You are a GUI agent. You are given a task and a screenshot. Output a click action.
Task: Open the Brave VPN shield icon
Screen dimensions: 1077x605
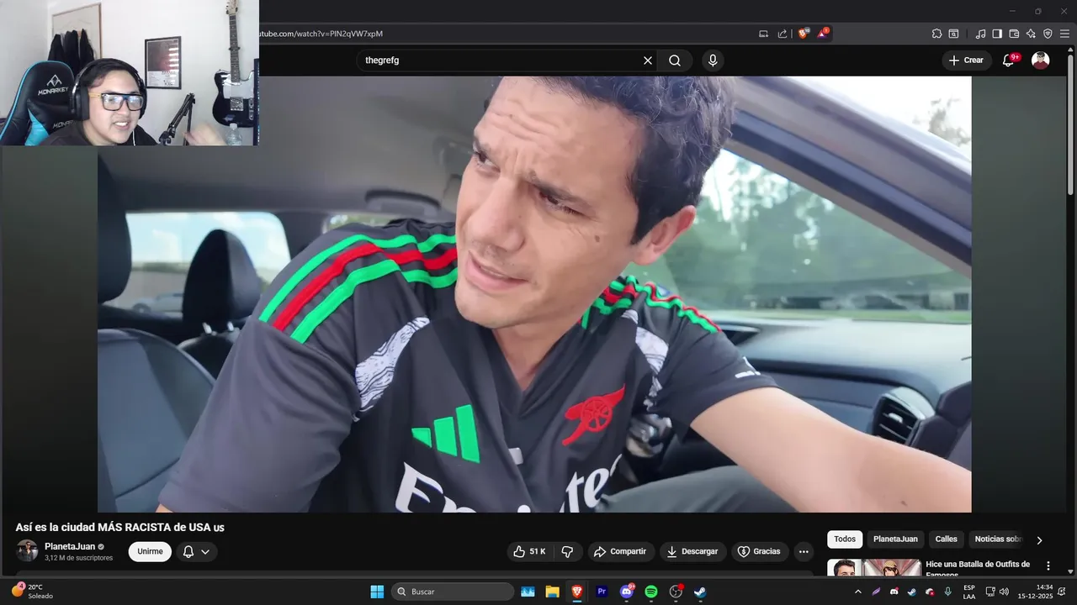point(1048,34)
